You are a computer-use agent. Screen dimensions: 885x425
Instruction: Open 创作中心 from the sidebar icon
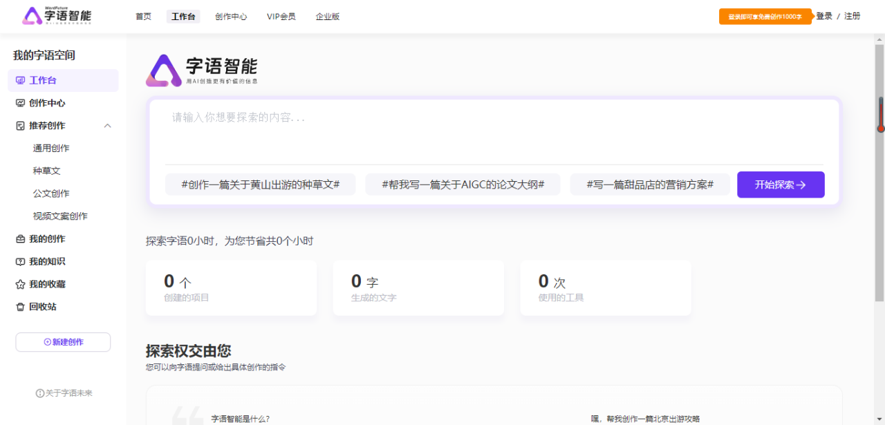tap(21, 102)
